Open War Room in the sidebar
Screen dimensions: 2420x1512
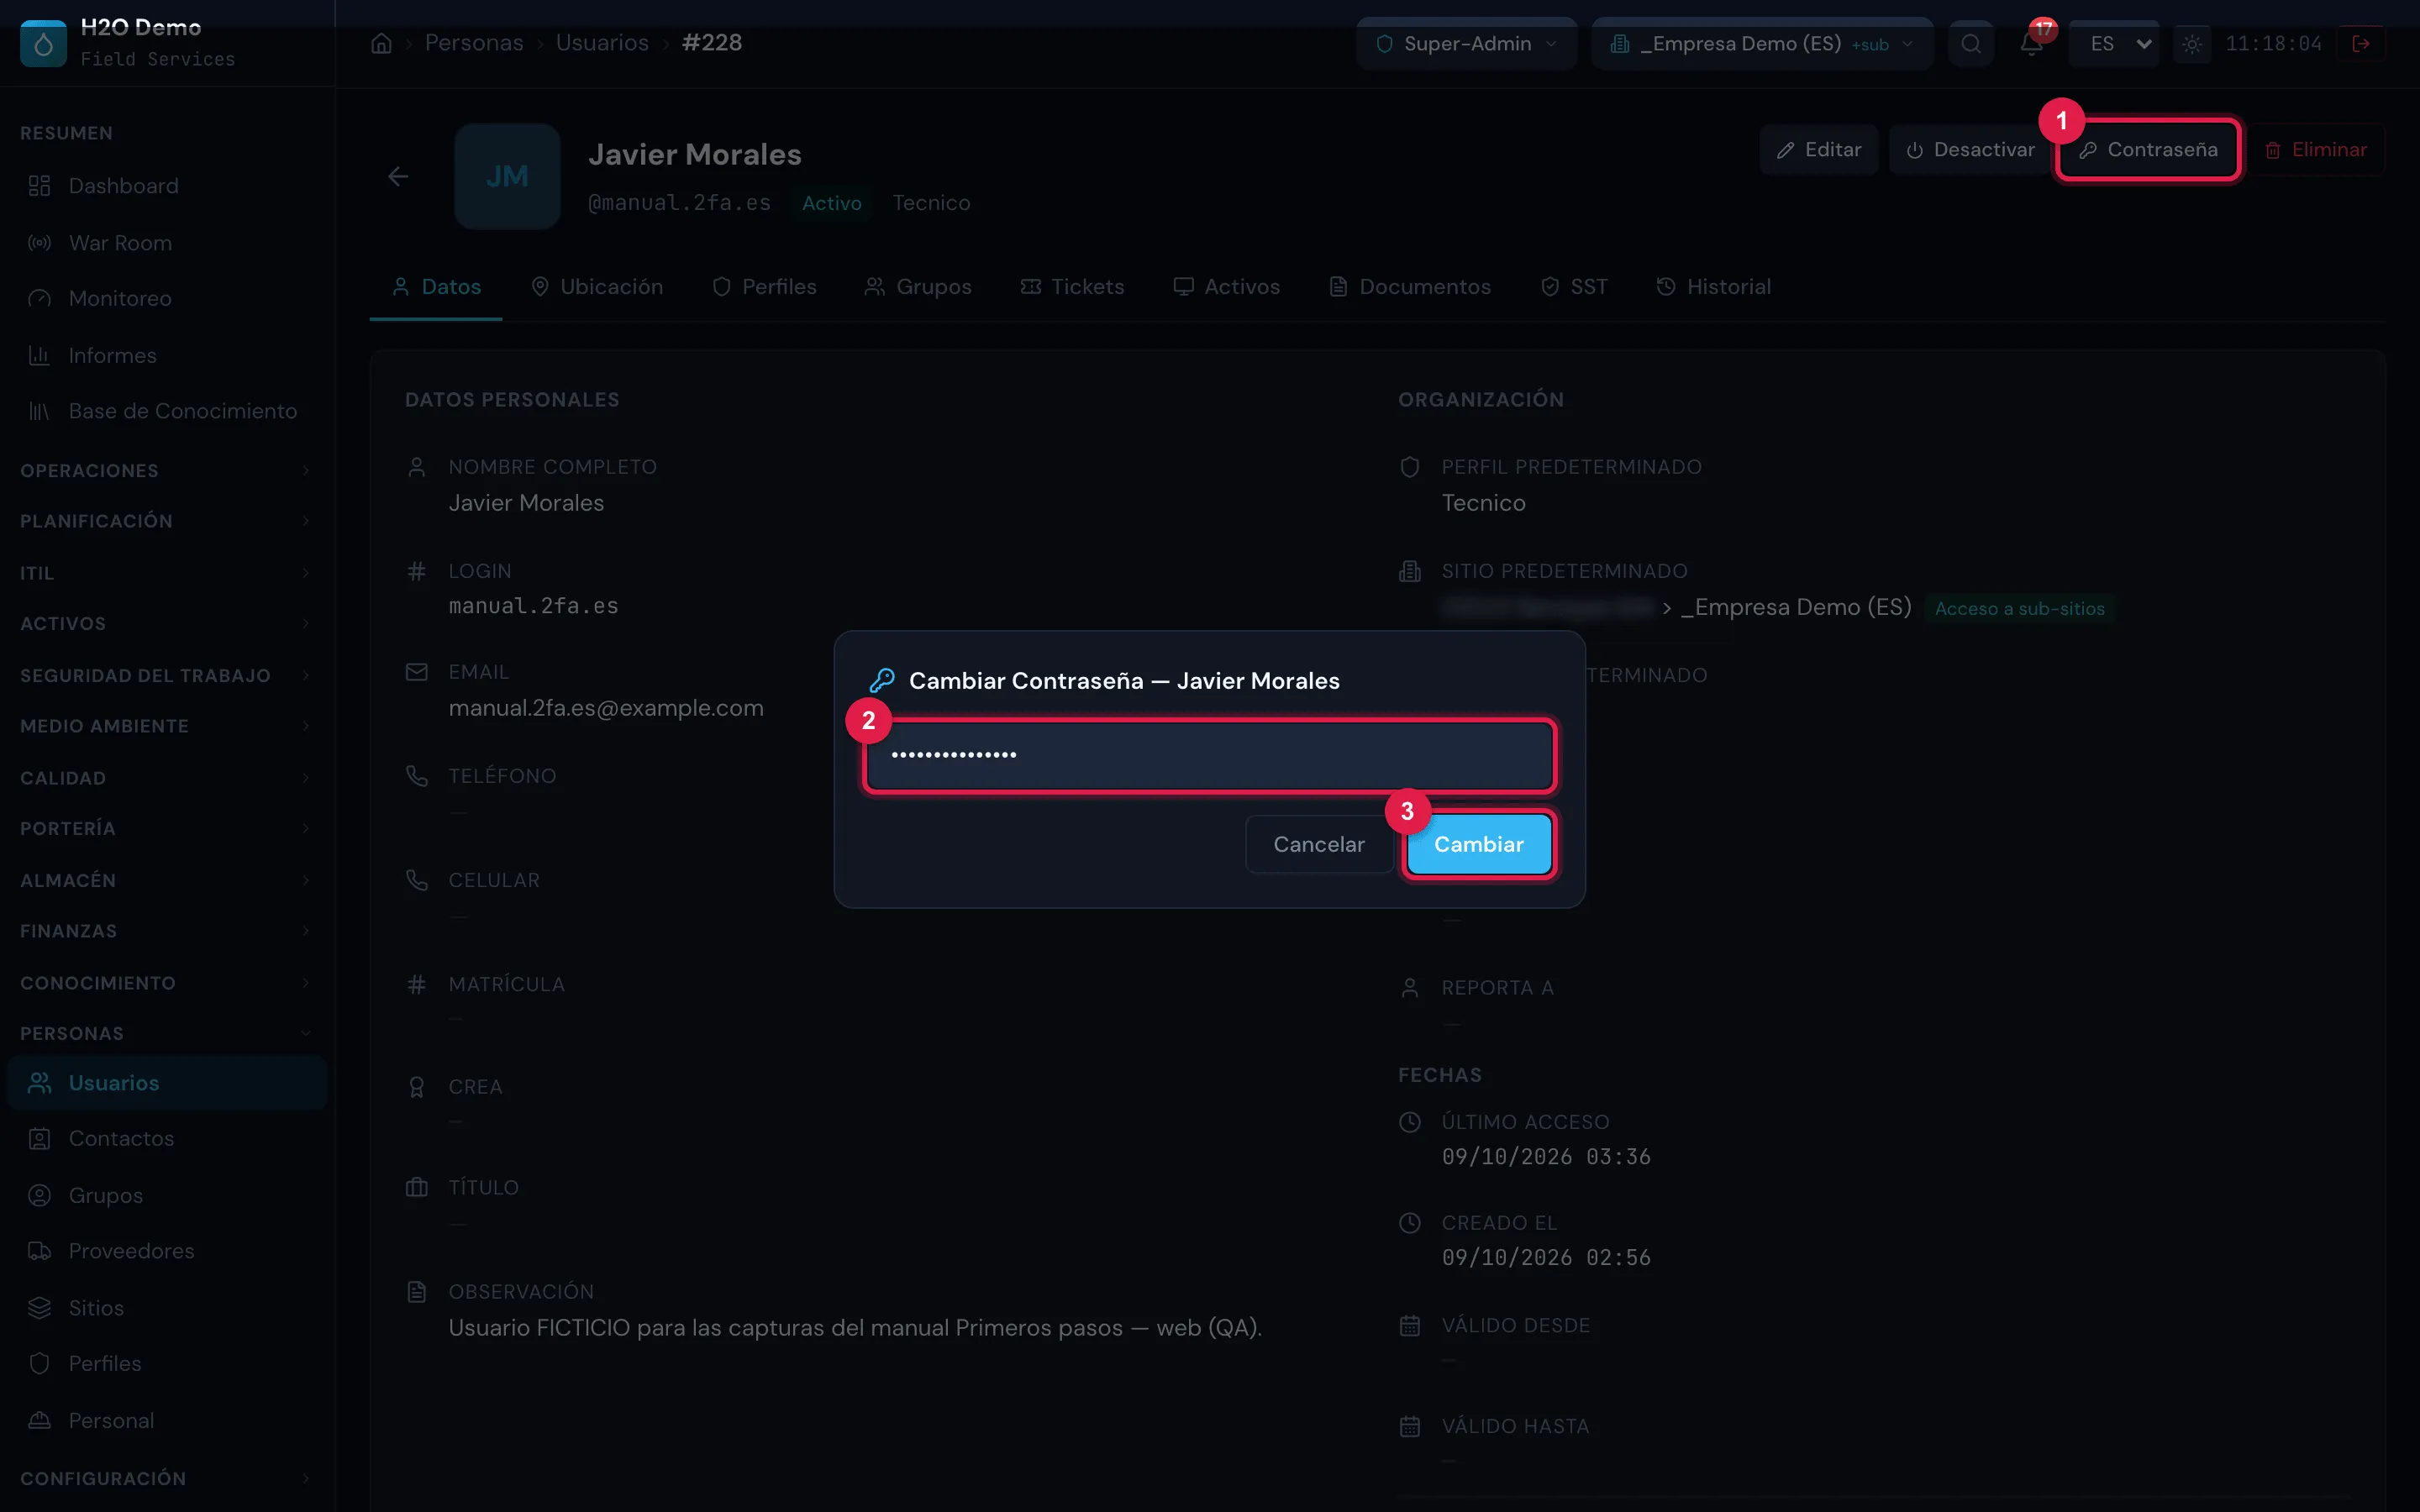click(166, 243)
